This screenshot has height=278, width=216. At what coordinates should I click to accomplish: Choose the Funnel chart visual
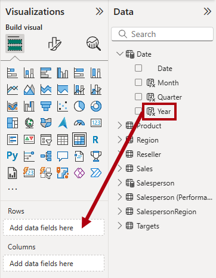click(x=46, y=106)
